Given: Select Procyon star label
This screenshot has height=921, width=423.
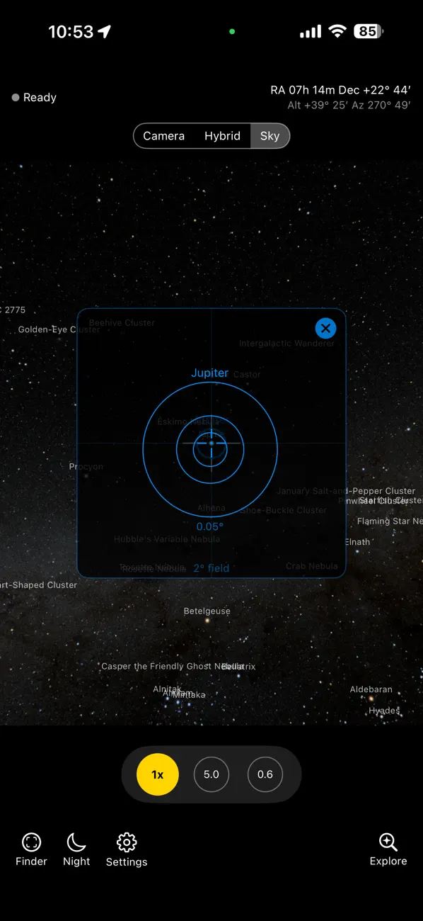Looking at the screenshot, I should tap(86, 466).
